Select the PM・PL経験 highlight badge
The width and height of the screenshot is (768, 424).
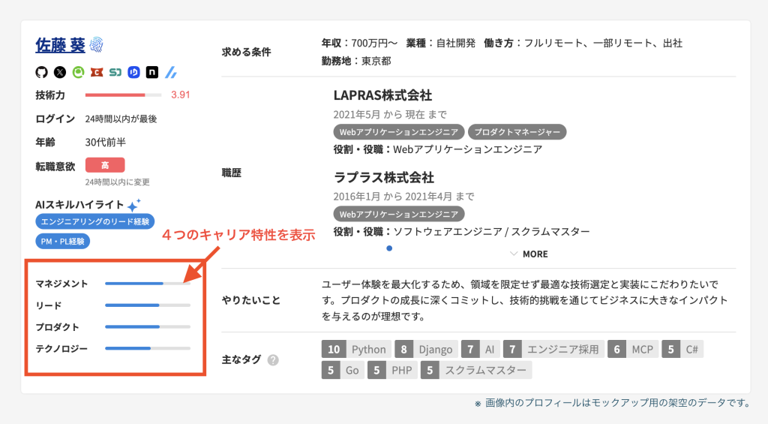63,242
